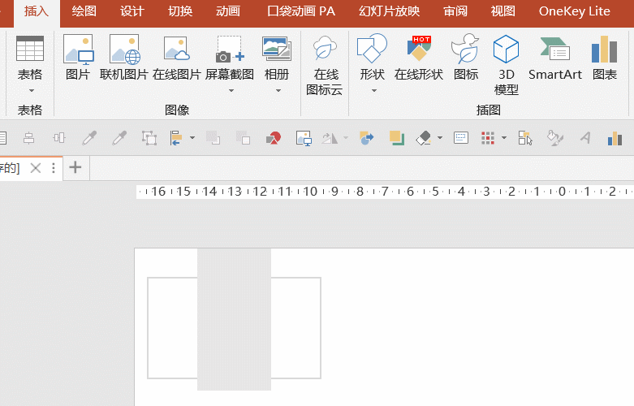Viewport: 634px width, 406px height.
Task: Click red circle and triangle shapes icon
Action: (x=274, y=138)
